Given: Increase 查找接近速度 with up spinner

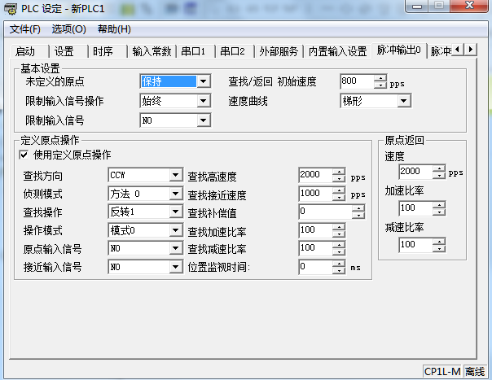Looking at the screenshot, I should [339, 190].
